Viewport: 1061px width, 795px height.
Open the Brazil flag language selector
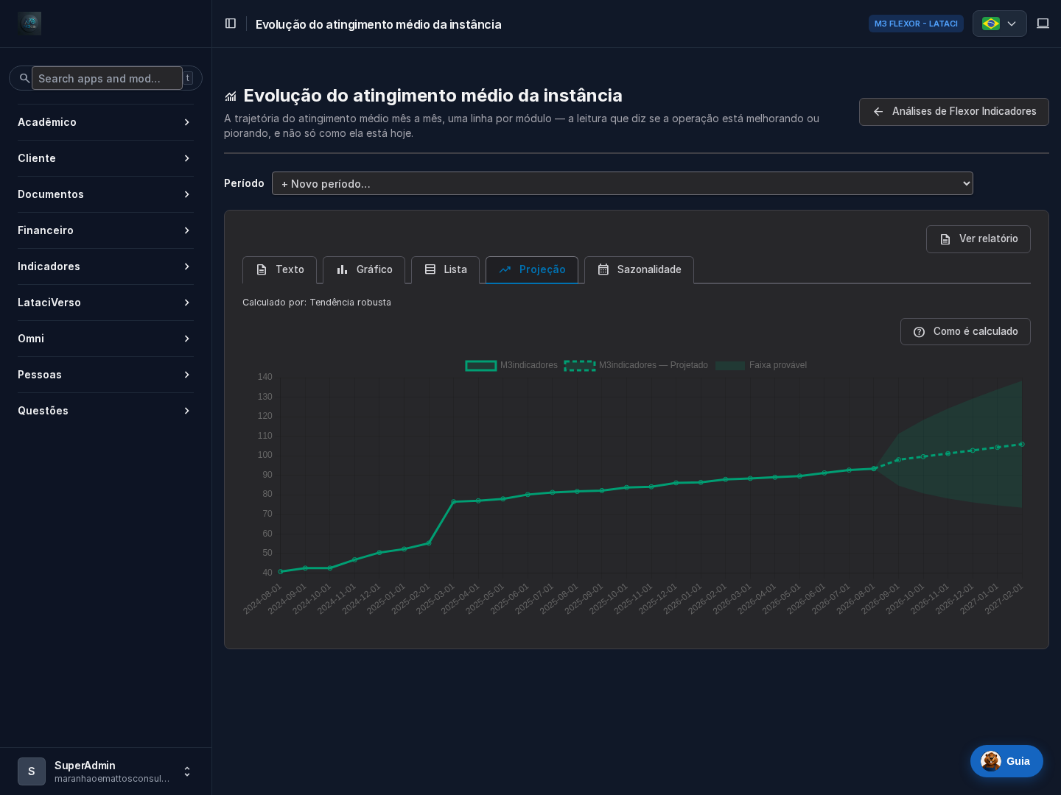(x=1000, y=24)
